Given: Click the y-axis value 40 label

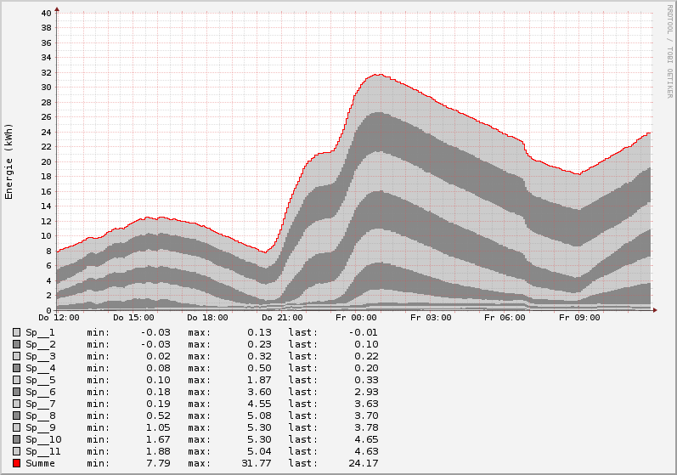Looking at the screenshot, I should coord(47,13).
